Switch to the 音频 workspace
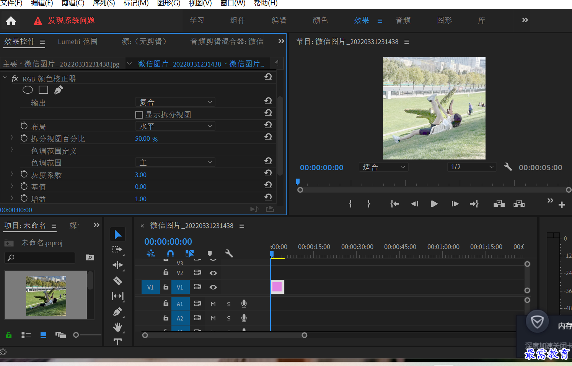 tap(403, 20)
